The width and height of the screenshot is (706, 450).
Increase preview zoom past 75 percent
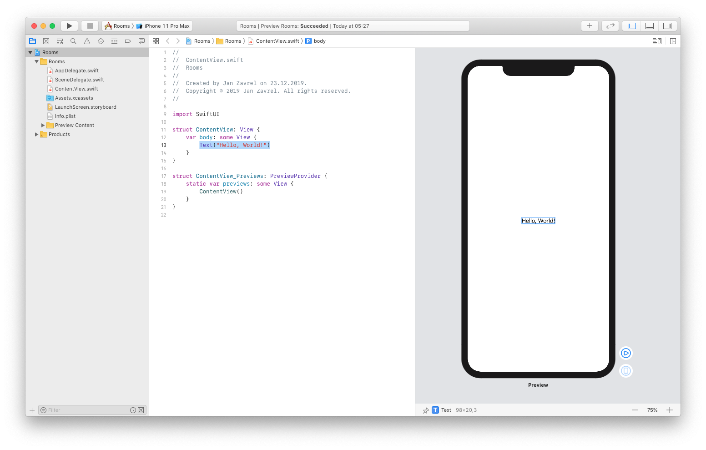(x=670, y=410)
